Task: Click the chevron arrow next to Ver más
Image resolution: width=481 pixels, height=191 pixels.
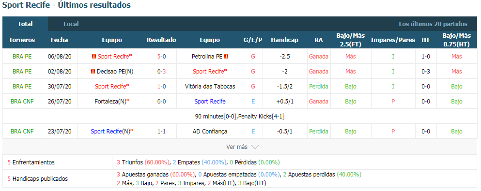Action: tap(255, 147)
